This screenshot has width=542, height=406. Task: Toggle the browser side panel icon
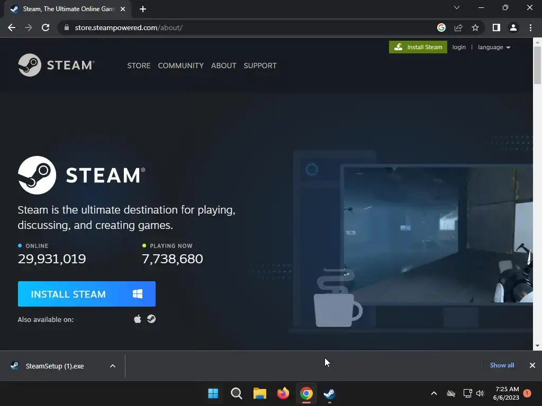pyautogui.click(x=496, y=27)
